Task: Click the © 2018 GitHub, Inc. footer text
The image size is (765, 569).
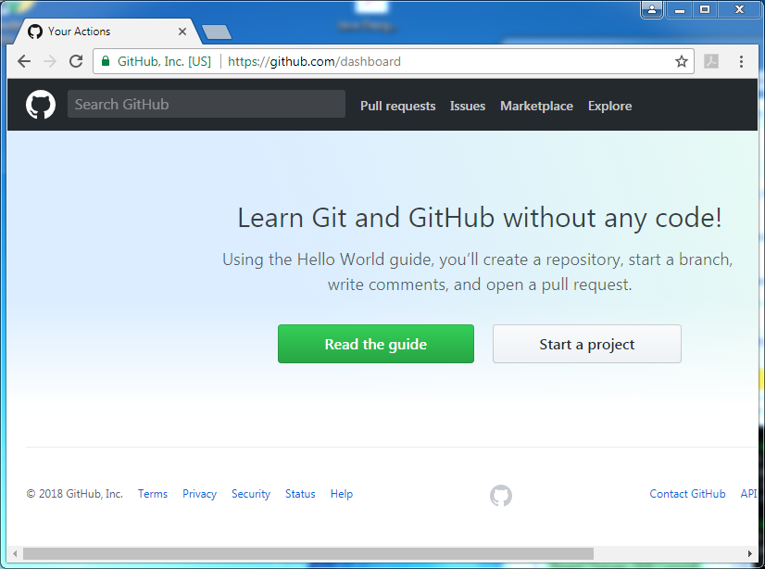Action: (75, 494)
